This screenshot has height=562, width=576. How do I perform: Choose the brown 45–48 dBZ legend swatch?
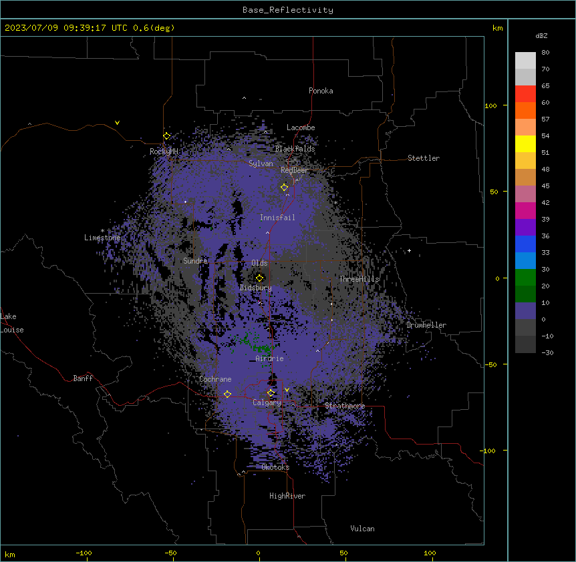[525, 177]
